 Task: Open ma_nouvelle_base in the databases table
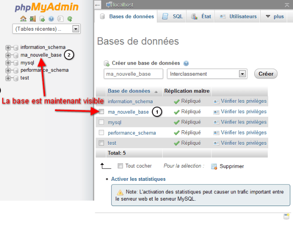(128, 112)
